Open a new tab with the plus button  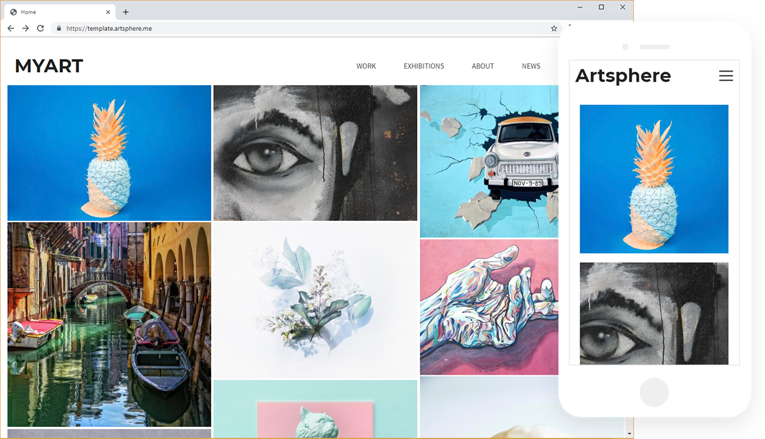[125, 12]
